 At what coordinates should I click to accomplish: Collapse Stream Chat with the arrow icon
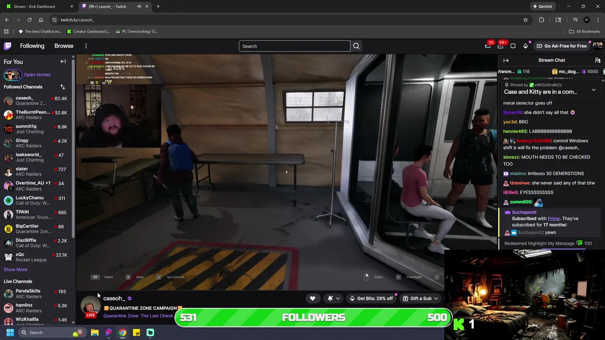click(506, 60)
